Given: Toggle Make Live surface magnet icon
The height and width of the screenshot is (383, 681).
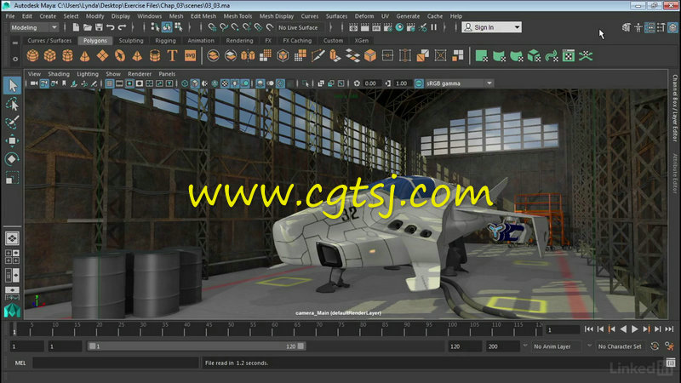Looking at the screenshot, I should pyautogui.click(x=270, y=27).
